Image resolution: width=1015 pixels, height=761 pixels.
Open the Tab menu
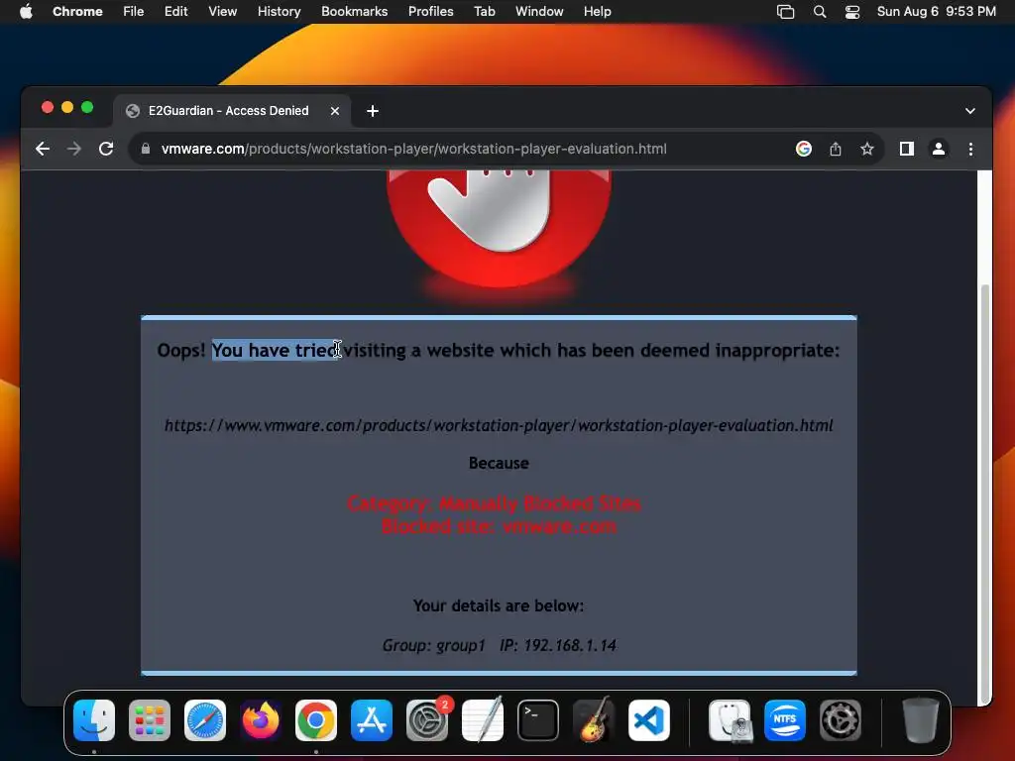484,12
